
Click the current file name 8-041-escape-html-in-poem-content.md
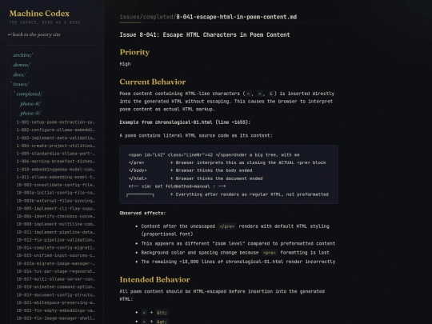236,17
